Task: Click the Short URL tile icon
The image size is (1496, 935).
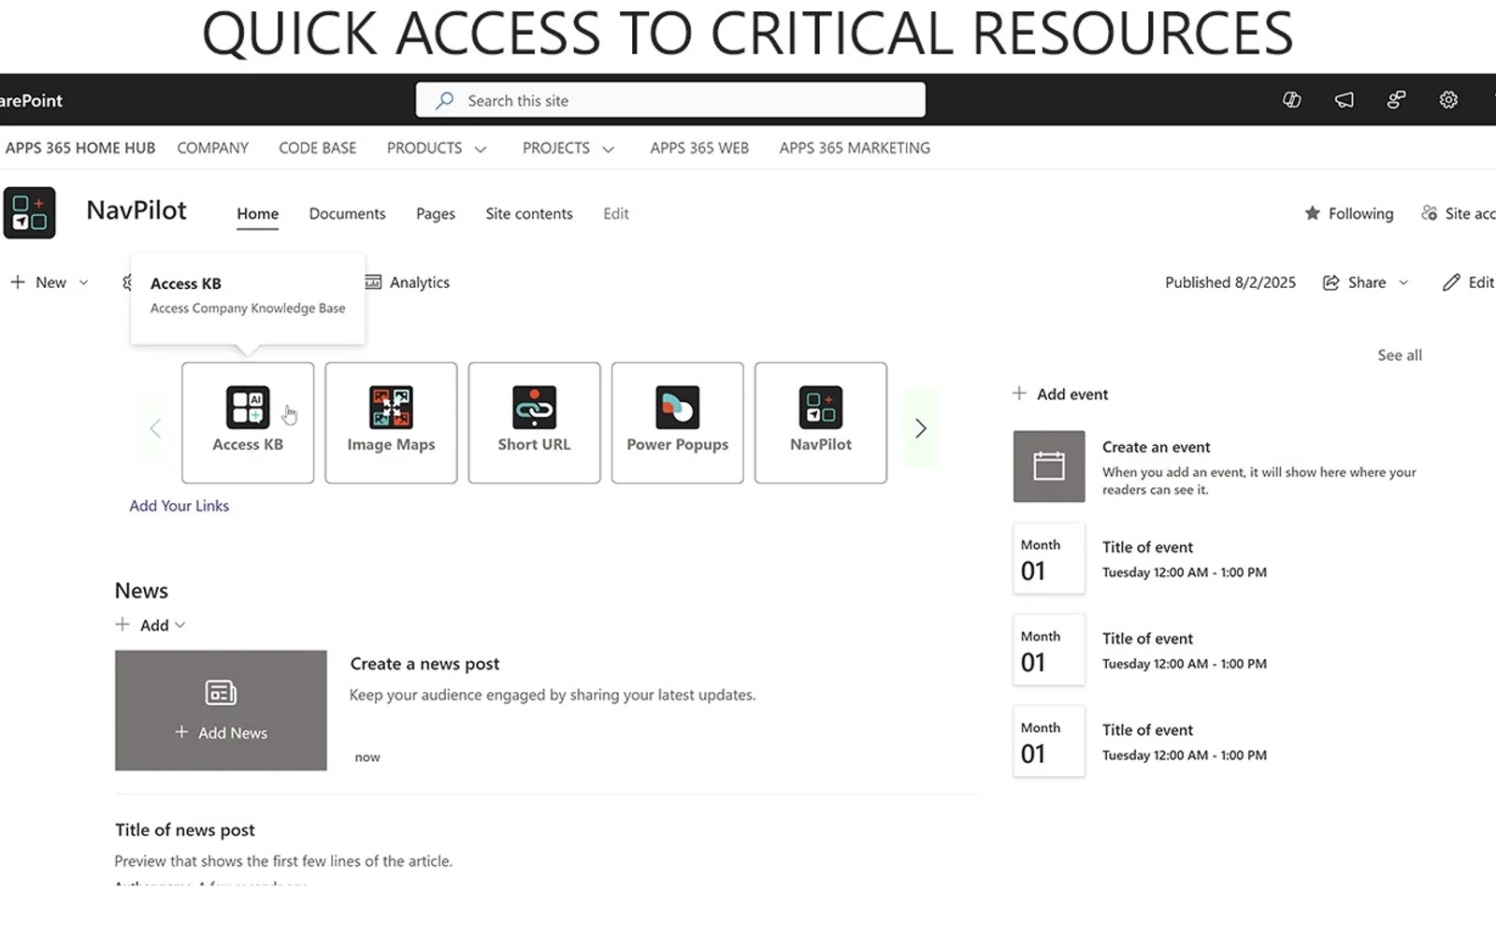Action: 534,408
